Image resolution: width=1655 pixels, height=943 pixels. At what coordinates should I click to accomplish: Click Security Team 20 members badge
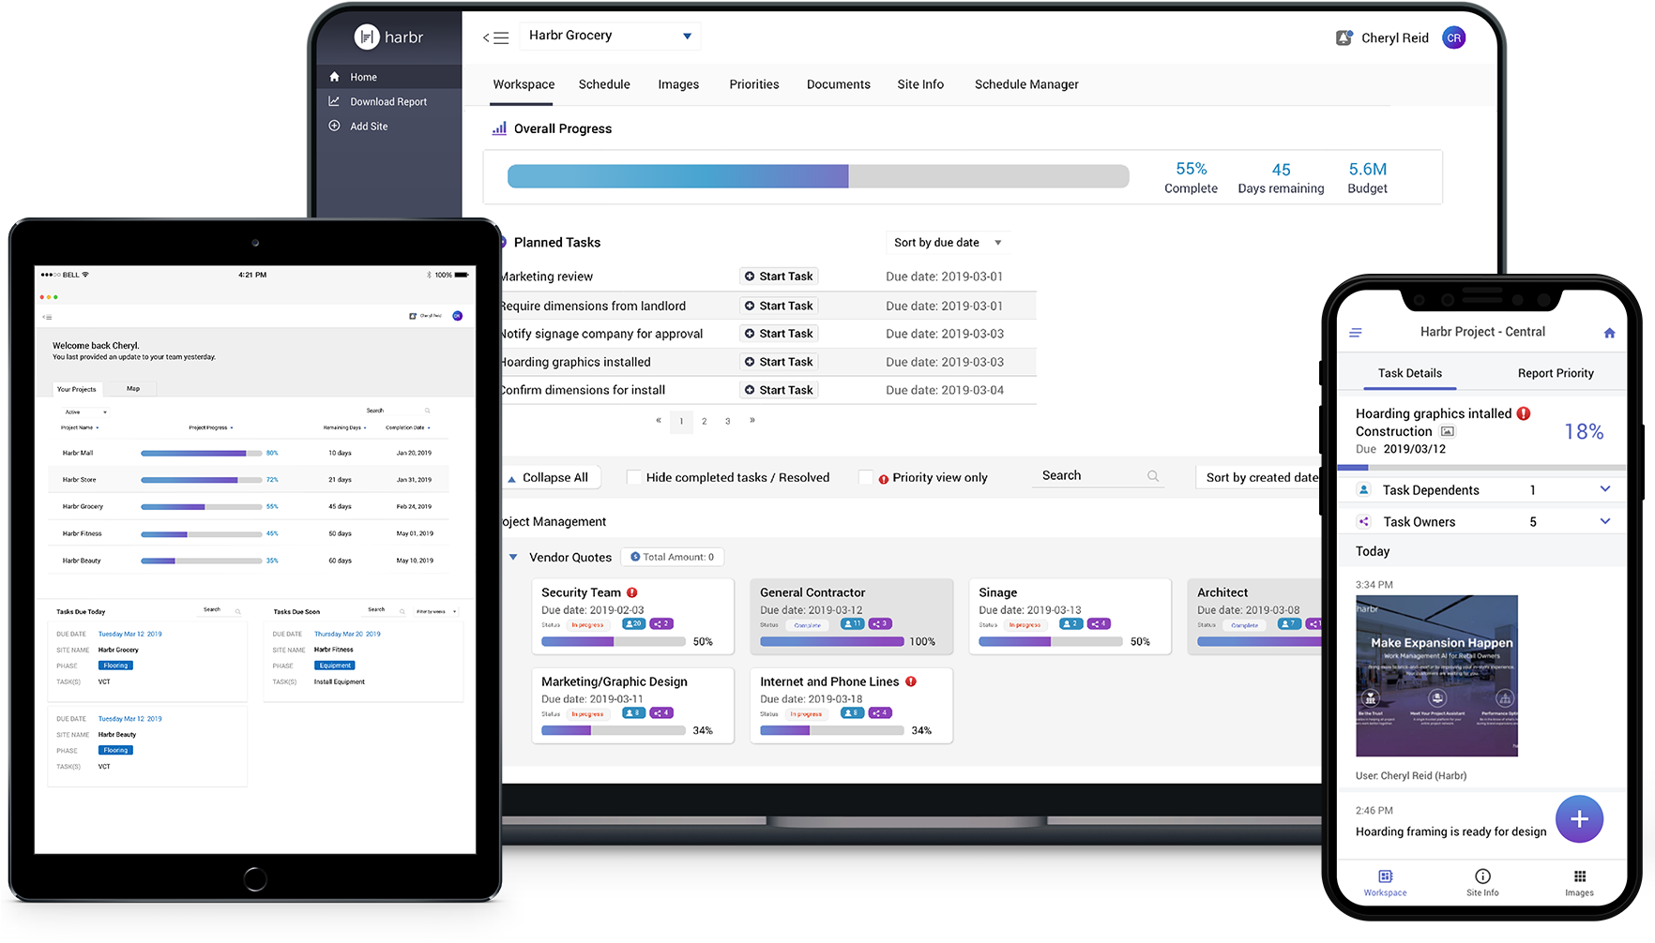[634, 623]
